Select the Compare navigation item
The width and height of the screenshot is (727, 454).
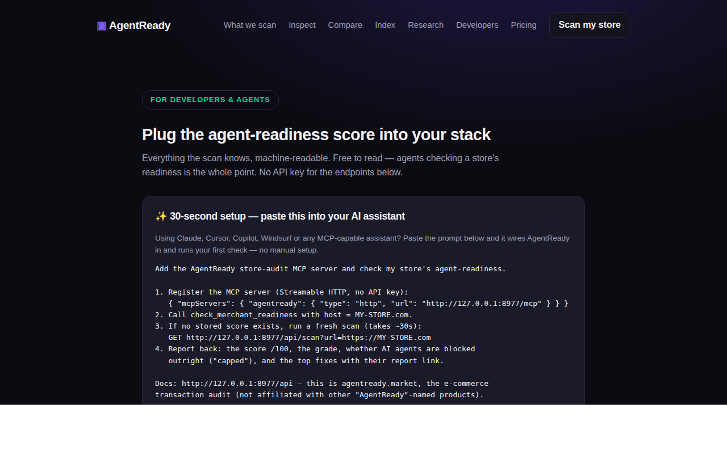pos(345,25)
